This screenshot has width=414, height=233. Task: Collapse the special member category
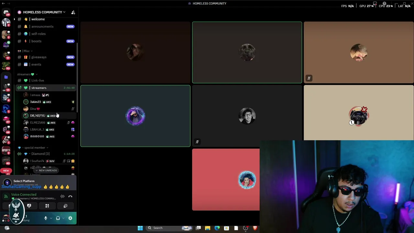[x=33, y=148]
